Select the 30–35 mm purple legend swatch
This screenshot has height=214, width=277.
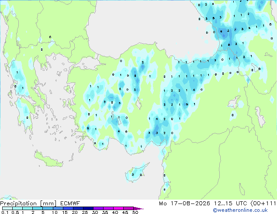point(98,208)
